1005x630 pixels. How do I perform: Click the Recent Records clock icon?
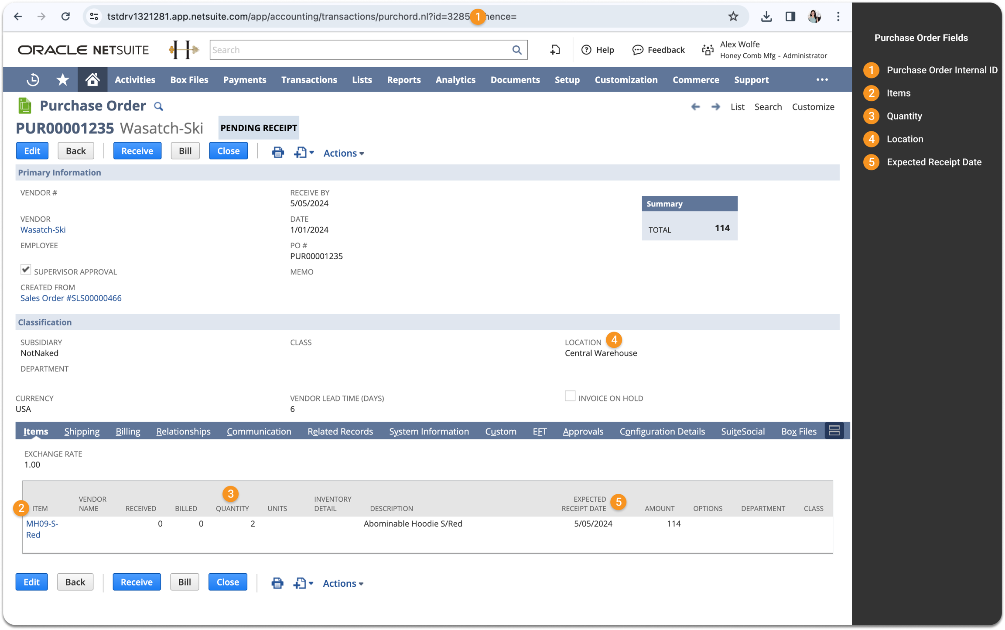[x=33, y=80]
